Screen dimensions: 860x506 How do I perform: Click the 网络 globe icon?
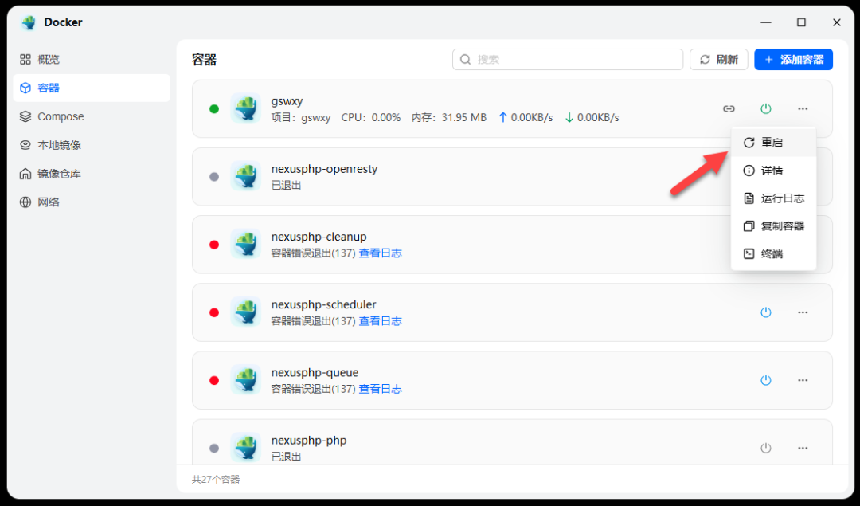25,202
